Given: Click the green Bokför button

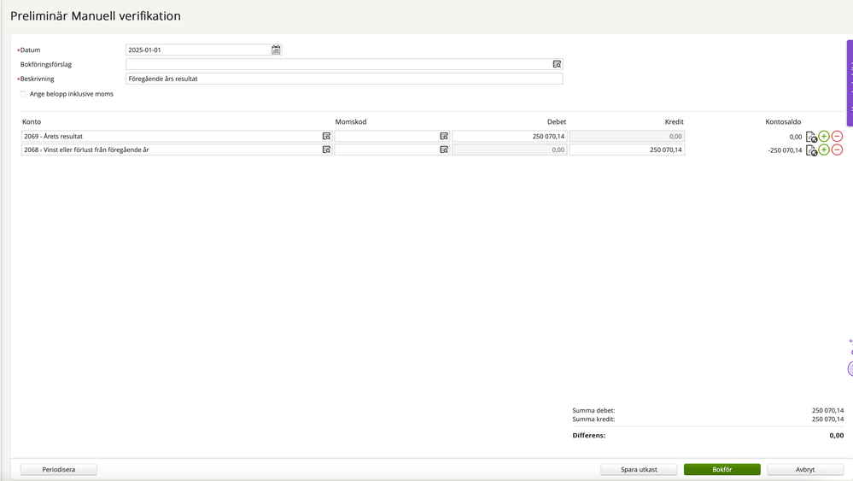Looking at the screenshot, I should [722, 469].
